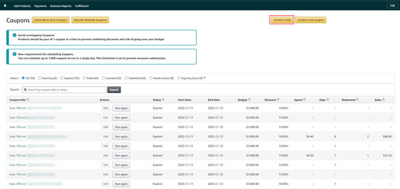Click the Coupons page heading
Image resolution: width=400 pixels, height=189 pixels.
pyautogui.click(x=18, y=20)
